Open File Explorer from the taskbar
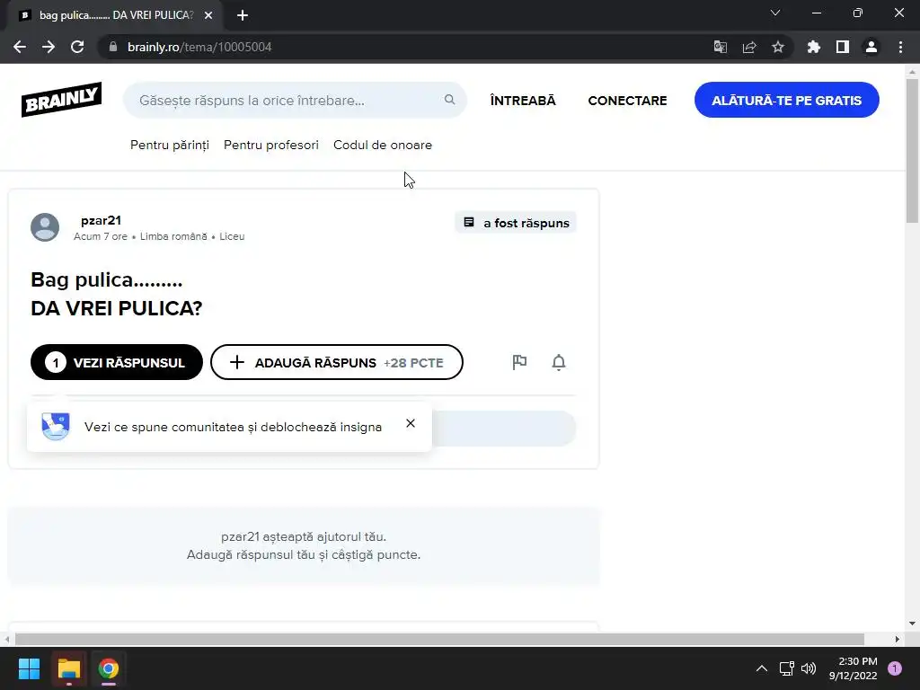The width and height of the screenshot is (920, 690). click(69, 668)
